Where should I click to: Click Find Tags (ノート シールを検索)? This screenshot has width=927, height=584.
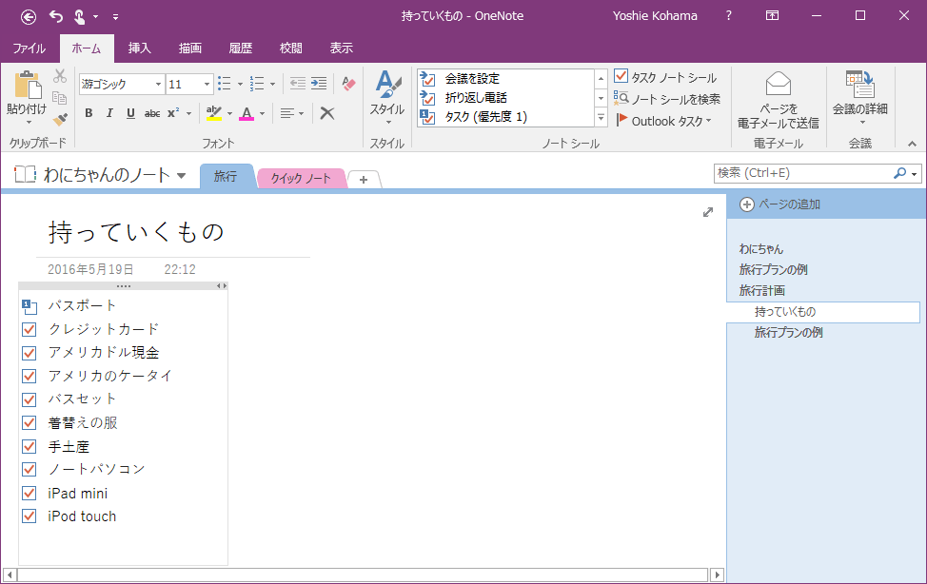pos(667,99)
